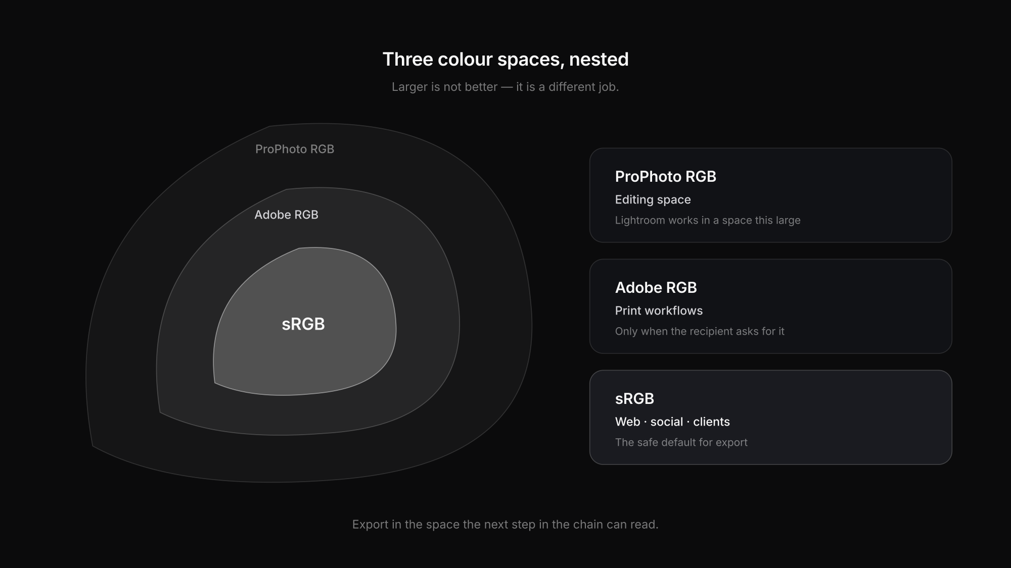Click the 'Web · social · clients' text

(x=672, y=422)
